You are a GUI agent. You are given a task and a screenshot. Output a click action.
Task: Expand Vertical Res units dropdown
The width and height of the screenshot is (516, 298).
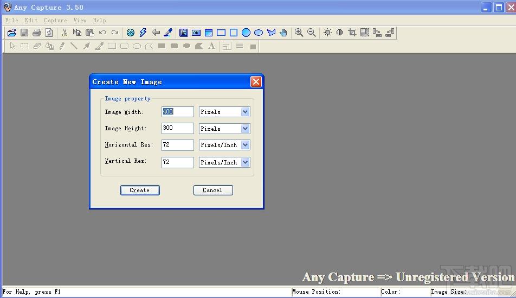tap(245, 162)
